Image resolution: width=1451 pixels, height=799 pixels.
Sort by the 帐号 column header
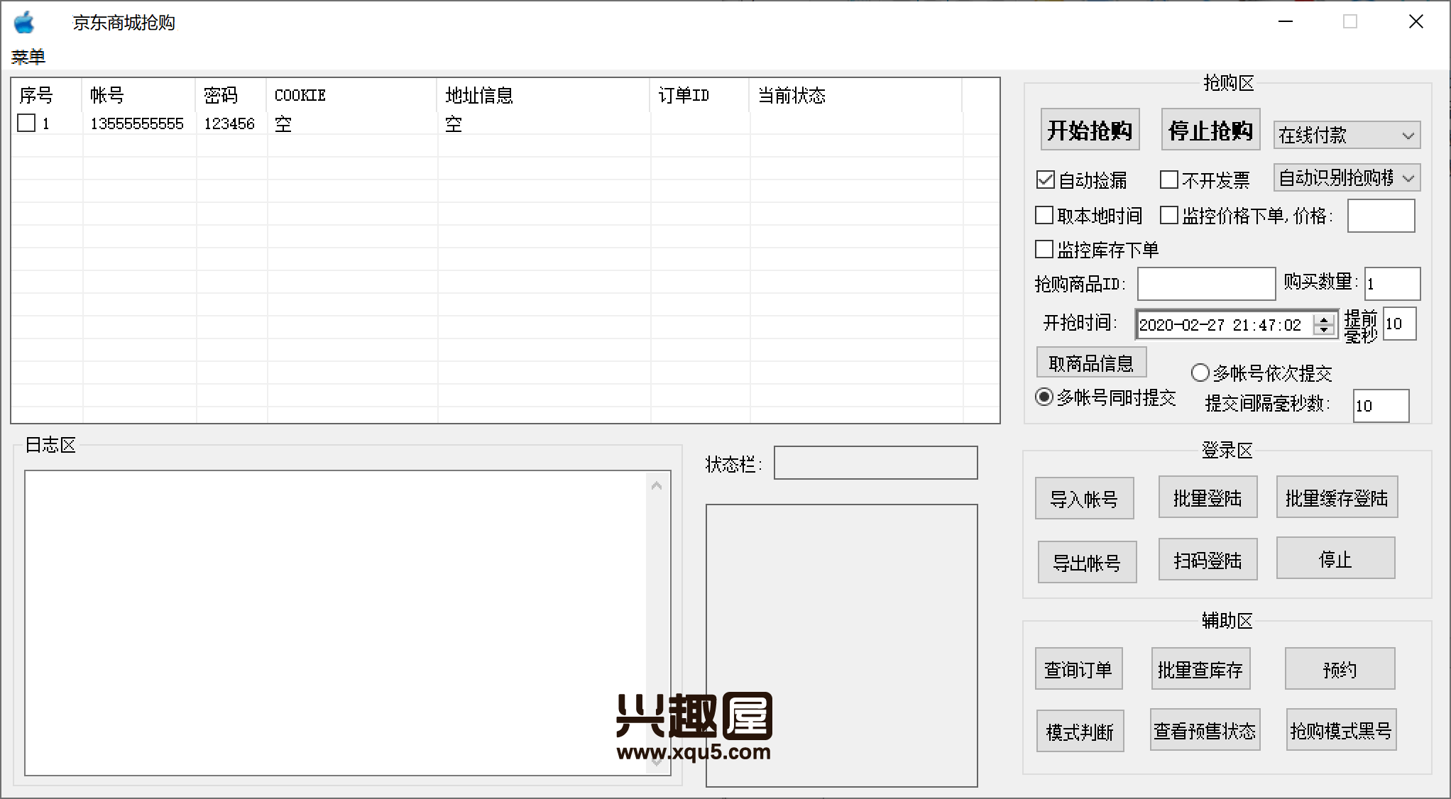pyautogui.click(x=138, y=95)
